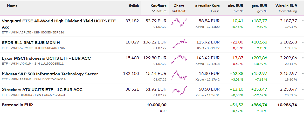Sort by akt. EUR column header
Screen dimensions: 304x115
(x=236, y=6)
